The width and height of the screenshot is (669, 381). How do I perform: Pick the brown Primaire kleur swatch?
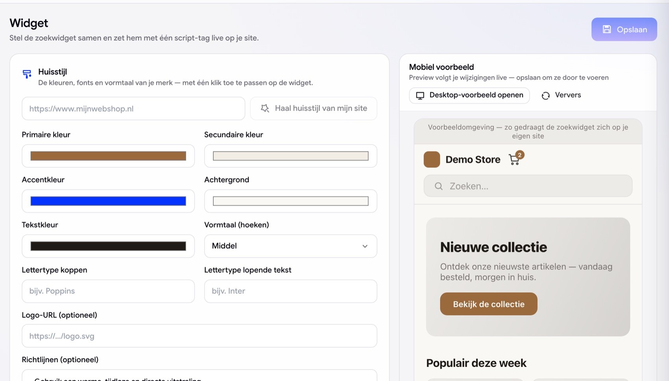click(x=108, y=156)
